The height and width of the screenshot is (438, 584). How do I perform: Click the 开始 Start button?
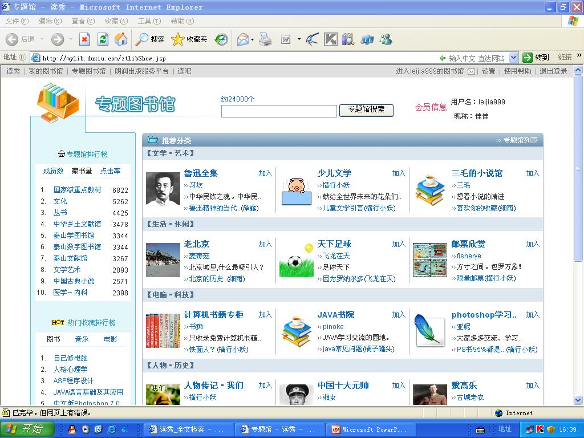point(27,429)
